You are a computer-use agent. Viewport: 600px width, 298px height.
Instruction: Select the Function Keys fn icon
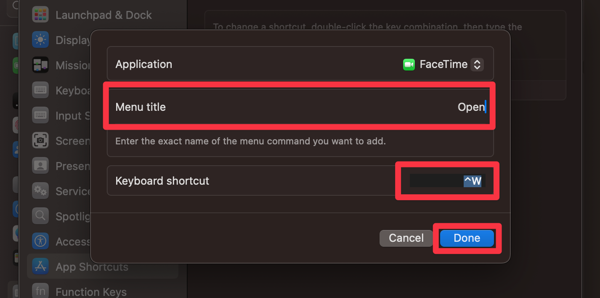pos(40,291)
